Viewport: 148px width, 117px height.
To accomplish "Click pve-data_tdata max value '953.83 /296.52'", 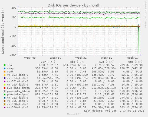I will pos(131,91).
